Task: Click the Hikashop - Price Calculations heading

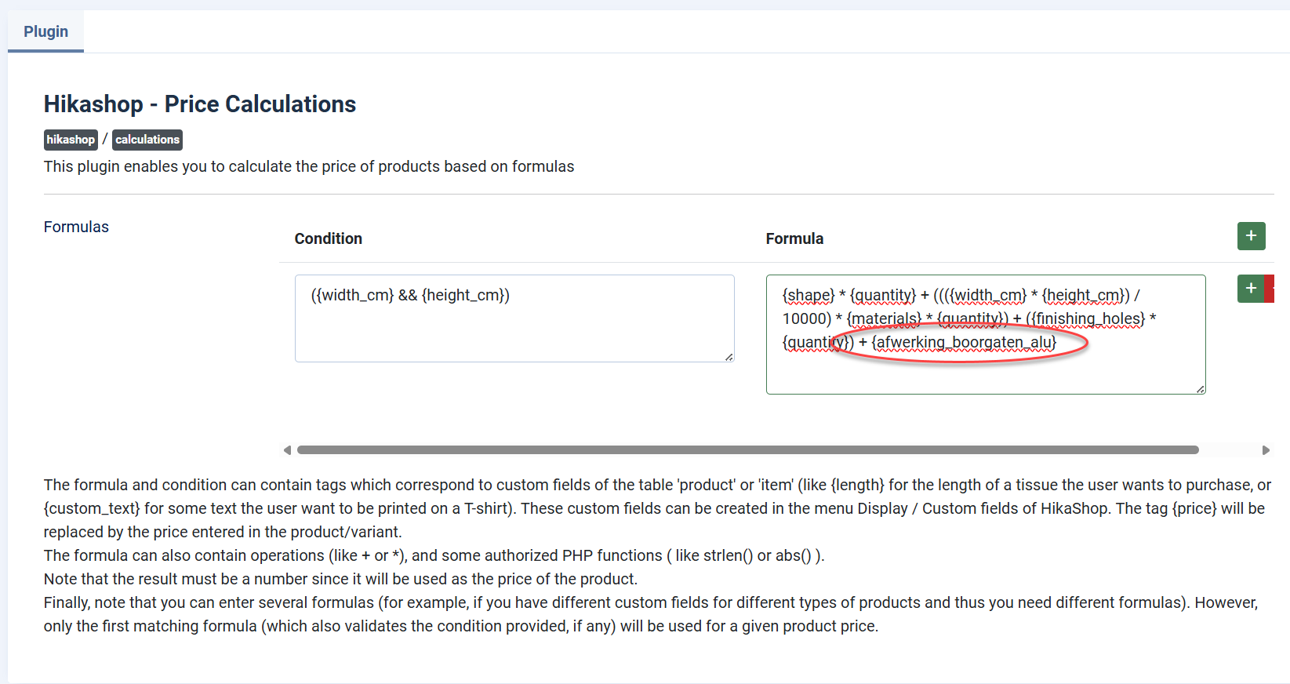Action: 200,104
